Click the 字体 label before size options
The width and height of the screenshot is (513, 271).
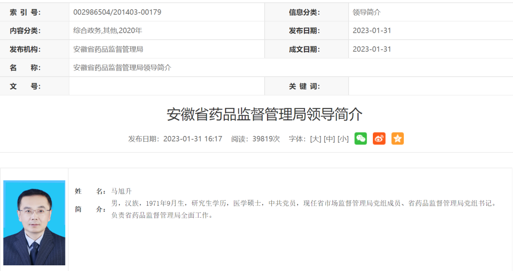(298, 139)
